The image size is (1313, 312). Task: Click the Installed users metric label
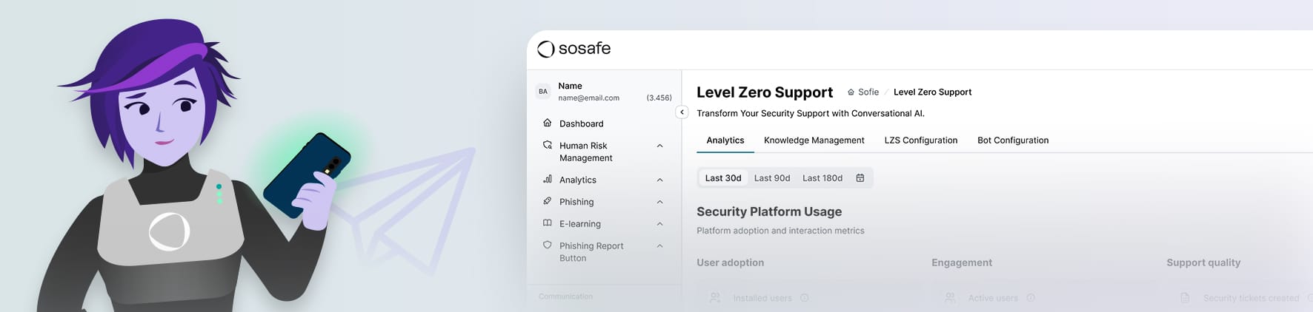(x=762, y=298)
